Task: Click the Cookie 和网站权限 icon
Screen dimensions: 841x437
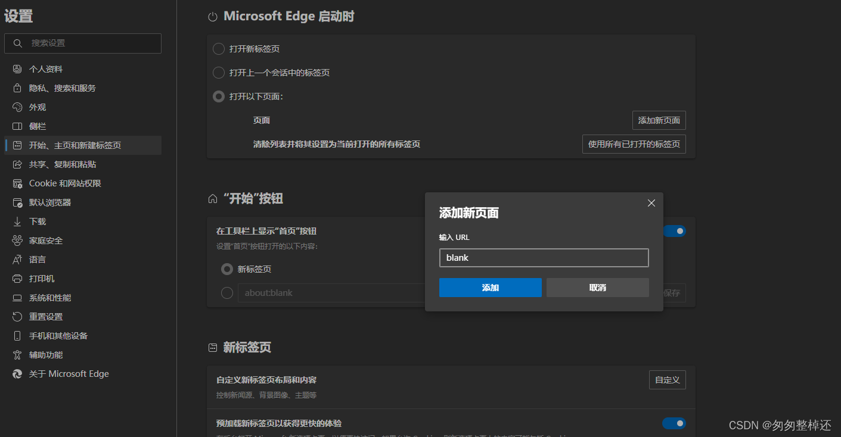Action: coord(17,183)
